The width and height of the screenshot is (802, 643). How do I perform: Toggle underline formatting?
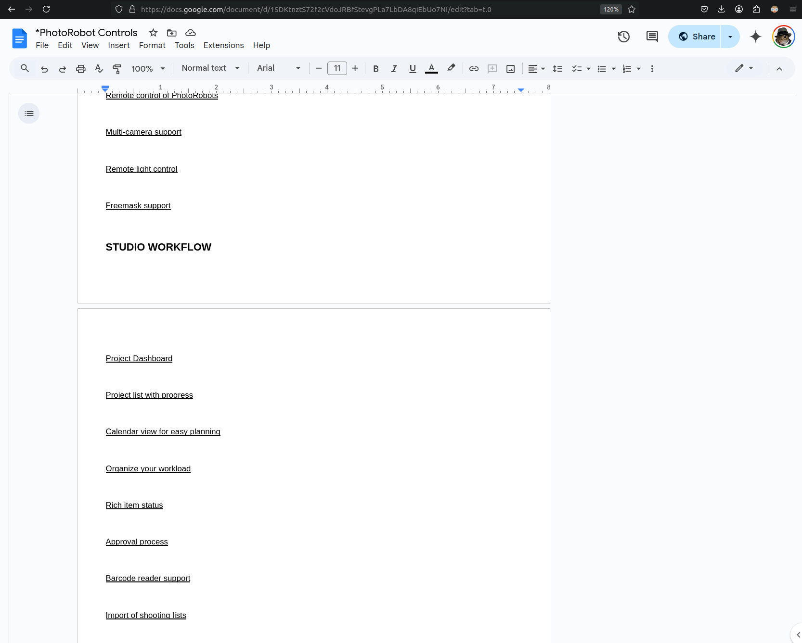413,69
